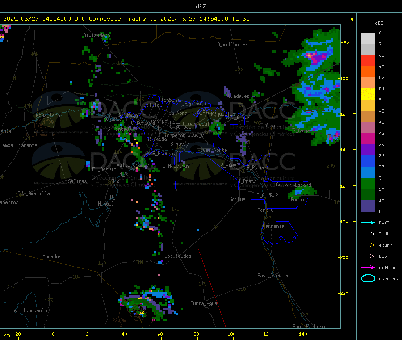
Task: Click the El_Desvio map label
Action: [x=105, y=169]
